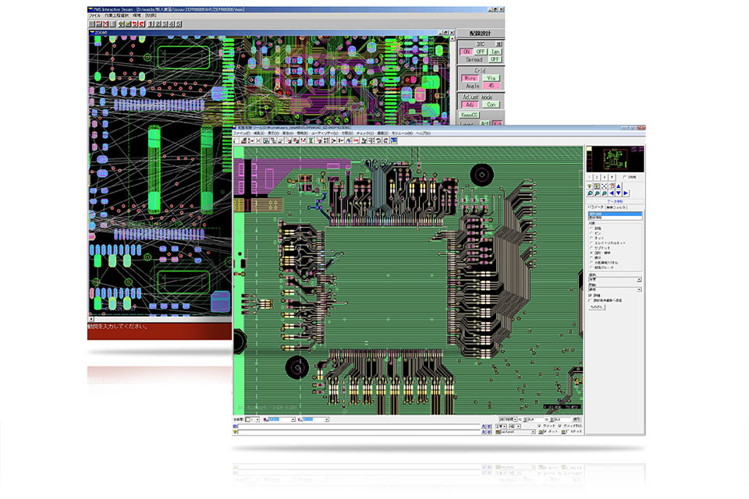
Task: Open the first dropdown below the radio list
Action: (614, 278)
